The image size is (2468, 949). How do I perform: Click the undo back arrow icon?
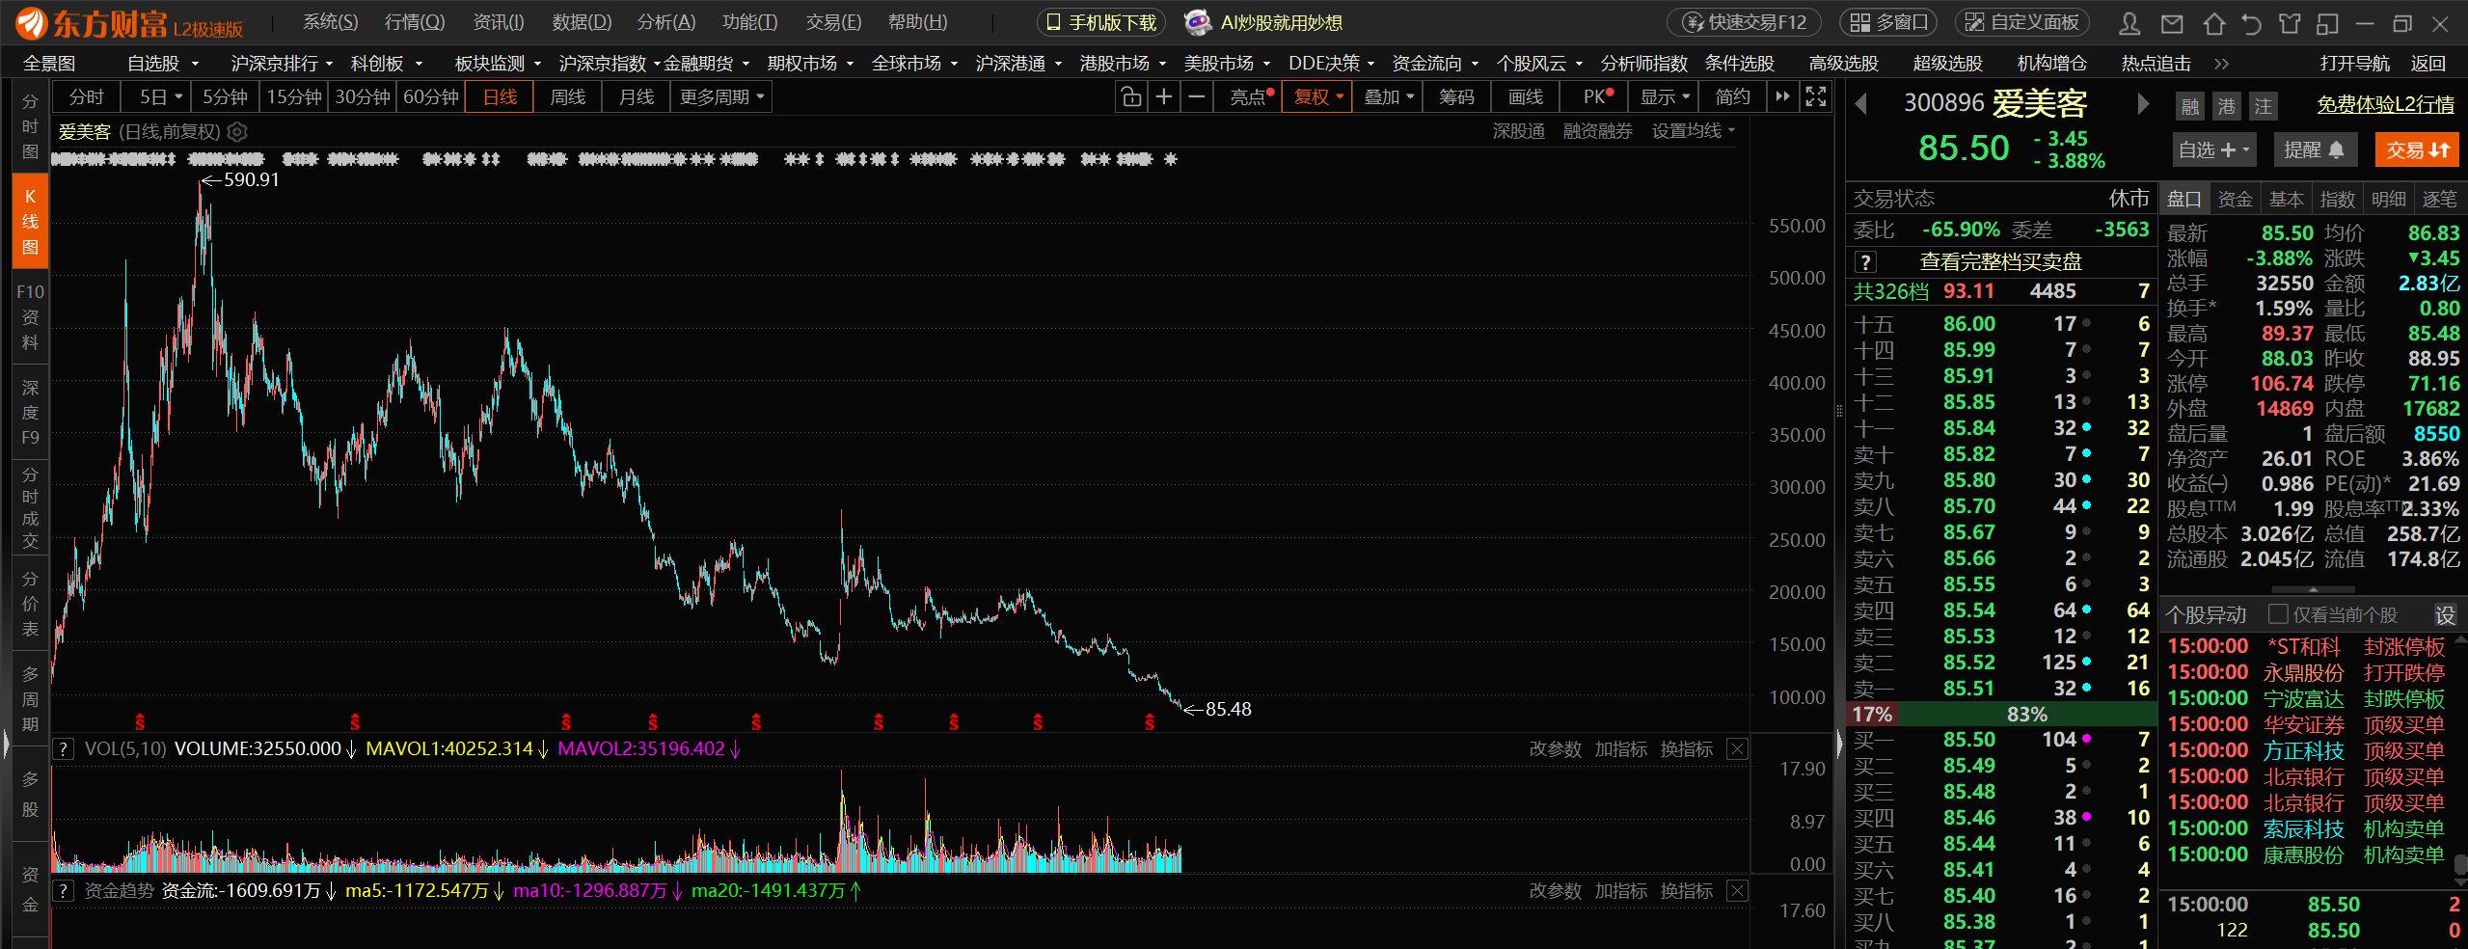pos(2251,23)
